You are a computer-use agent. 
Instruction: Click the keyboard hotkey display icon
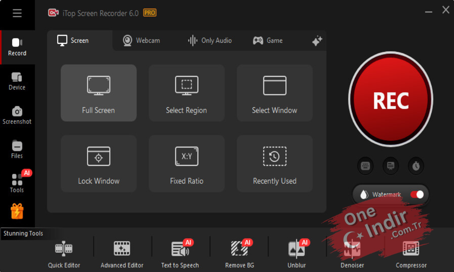pyautogui.click(x=365, y=166)
